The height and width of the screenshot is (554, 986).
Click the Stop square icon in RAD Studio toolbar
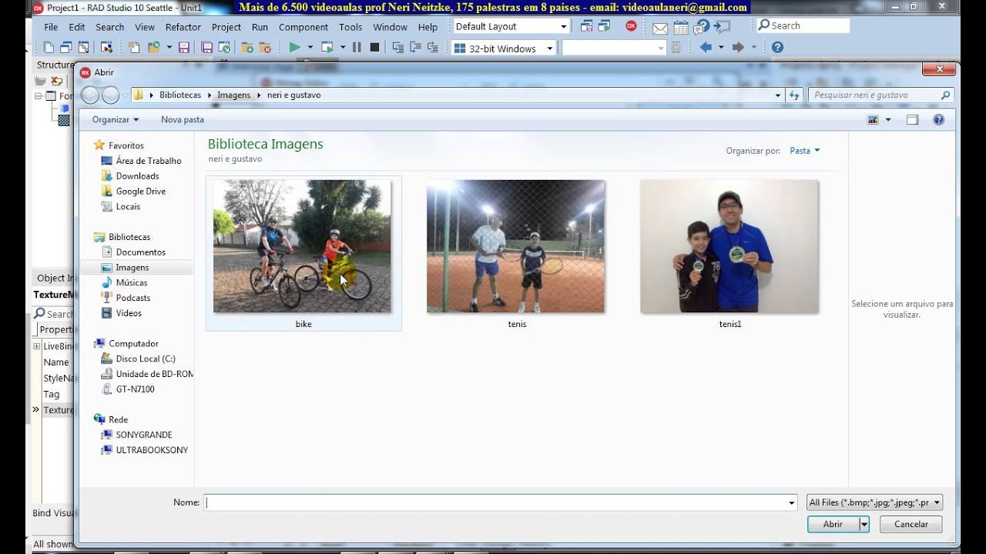point(374,48)
